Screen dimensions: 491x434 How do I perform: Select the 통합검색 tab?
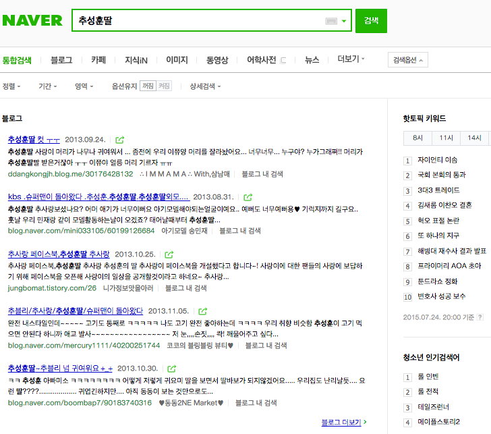pyautogui.click(x=17, y=60)
